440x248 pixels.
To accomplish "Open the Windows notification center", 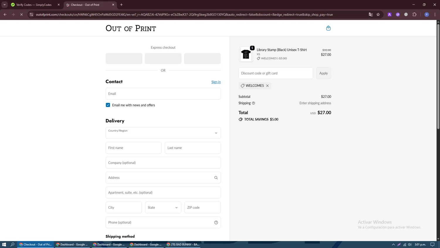I will [x=432, y=244].
